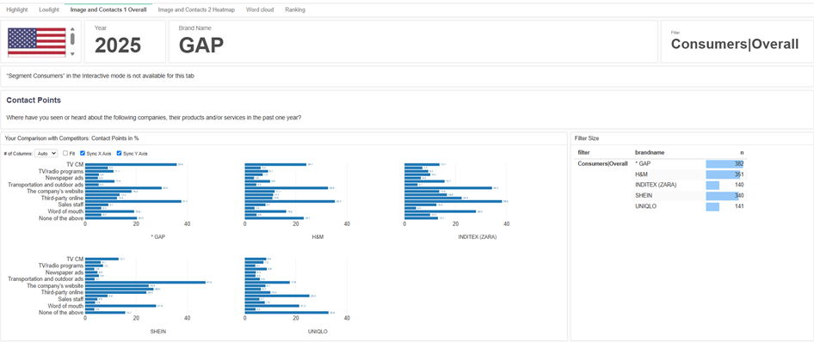
Task: Enable the Fit checkbox
Action: [65, 153]
